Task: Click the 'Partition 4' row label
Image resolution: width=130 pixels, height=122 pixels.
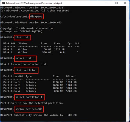Action: (x=12, y=91)
